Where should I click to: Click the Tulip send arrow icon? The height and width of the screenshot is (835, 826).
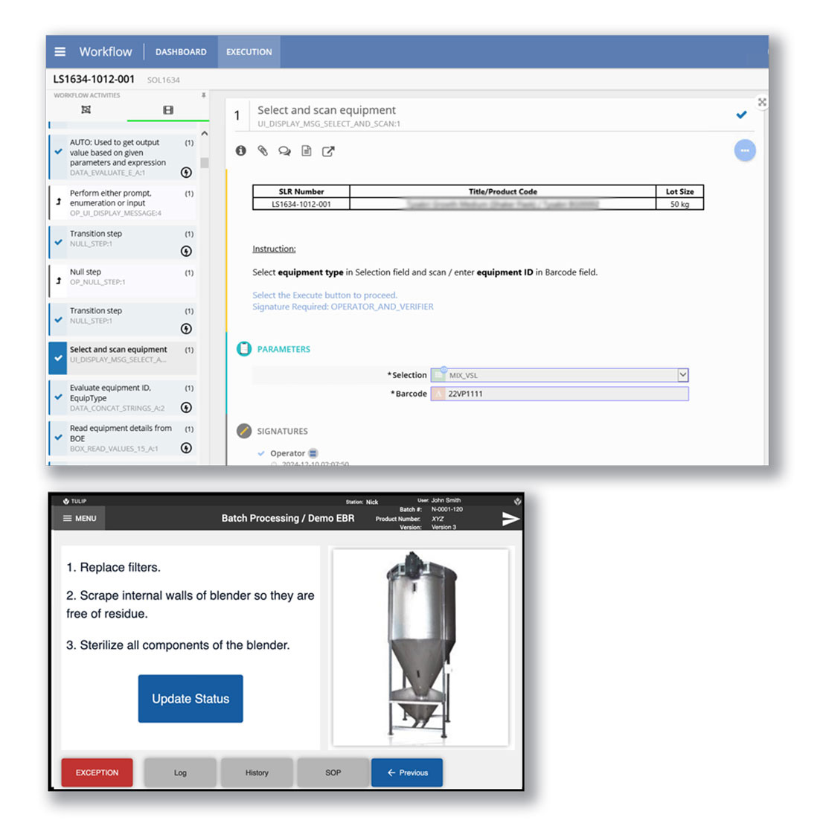point(510,519)
